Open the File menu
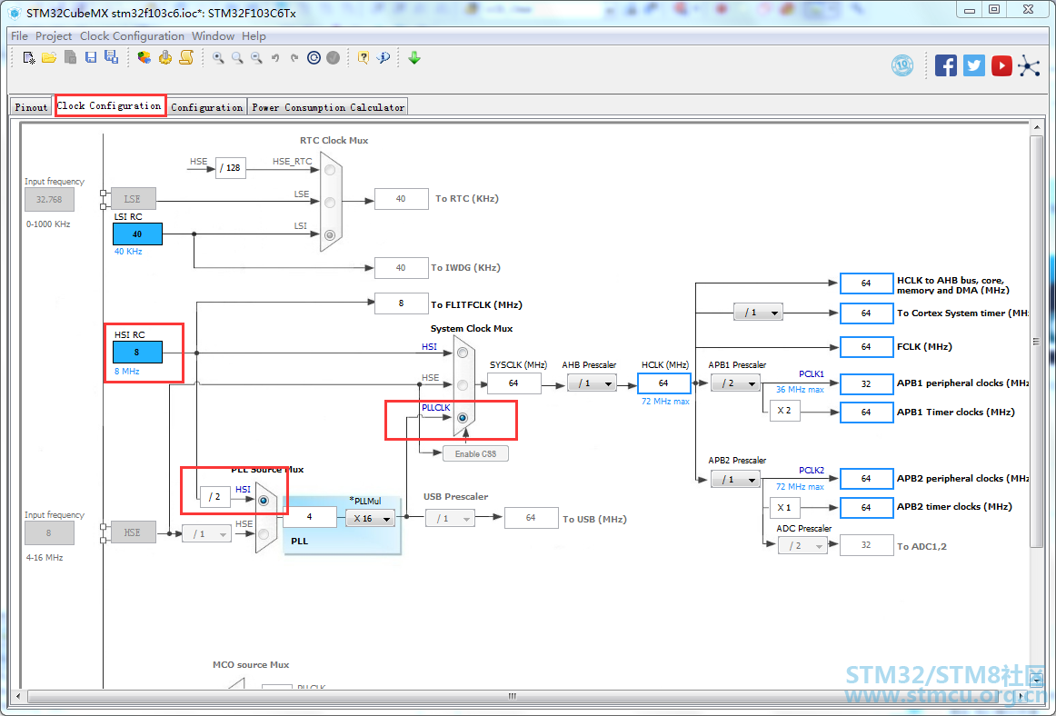Viewport: 1056px width, 716px height. [x=19, y=35]
